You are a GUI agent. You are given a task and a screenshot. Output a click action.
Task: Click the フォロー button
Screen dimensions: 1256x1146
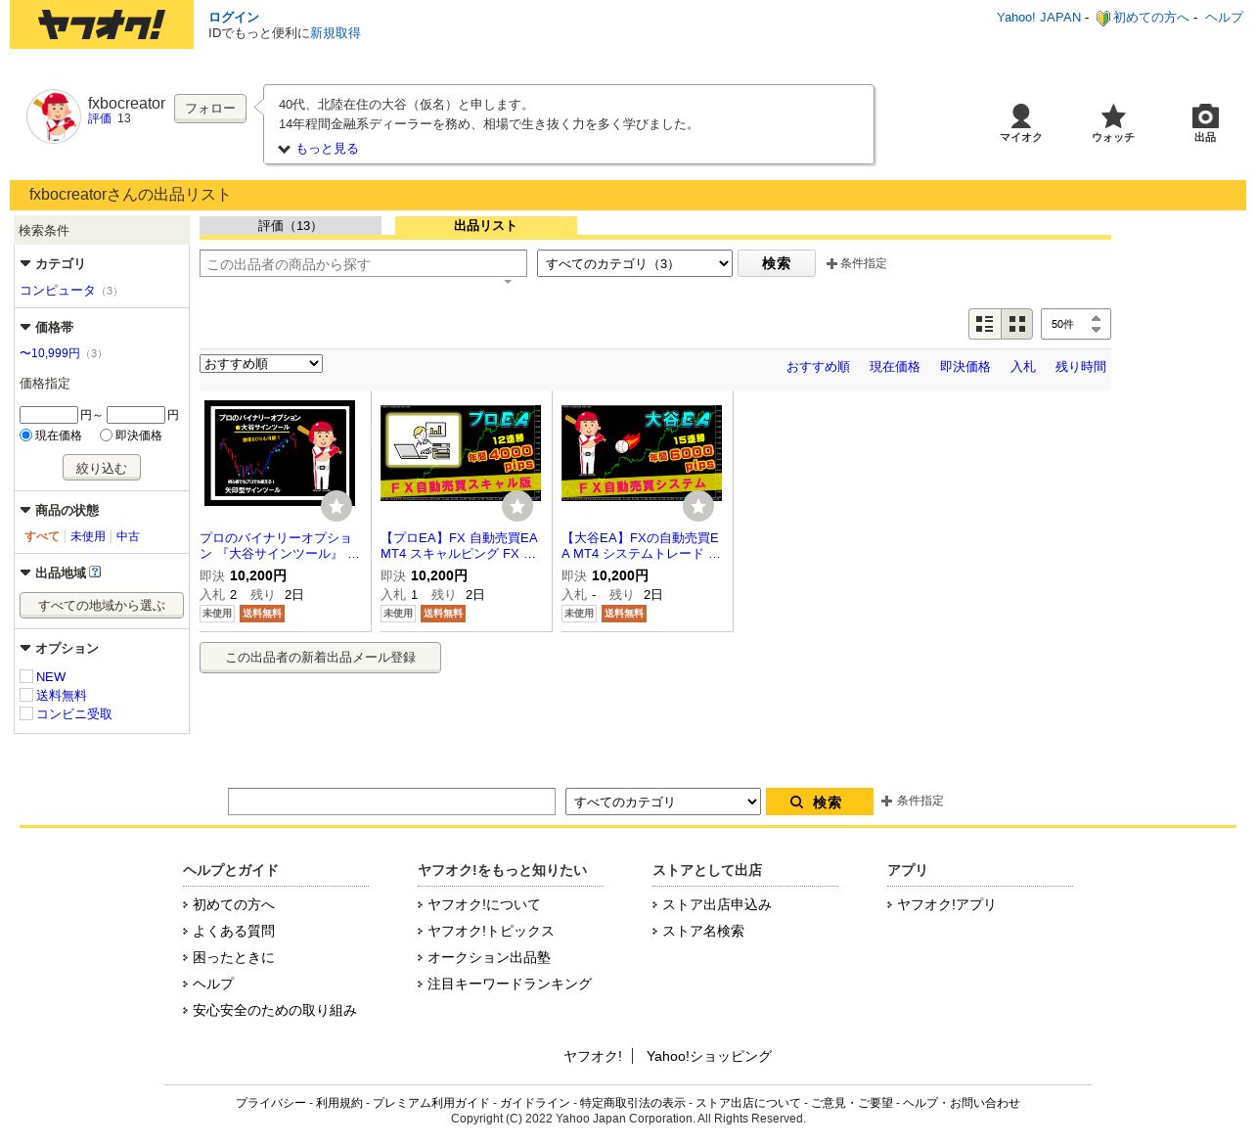coord(210,108)
